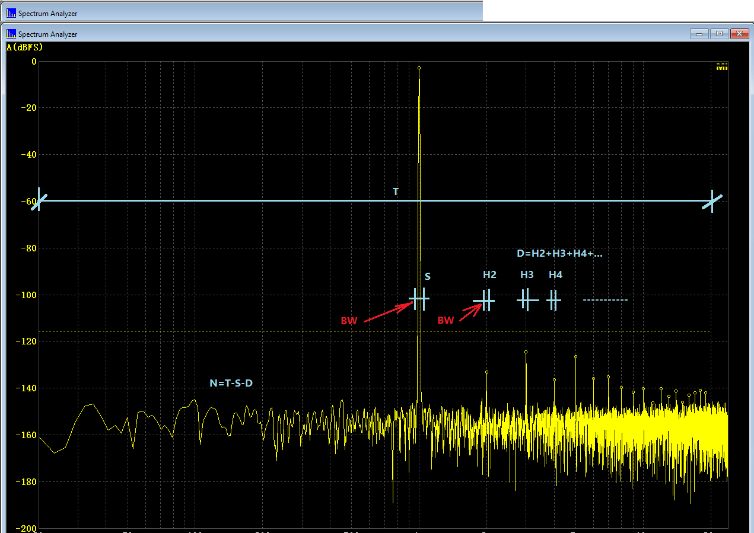Click the A(dBFS) axis label
The height and width of the screenshot is (533, 754).
click(24, 47)
